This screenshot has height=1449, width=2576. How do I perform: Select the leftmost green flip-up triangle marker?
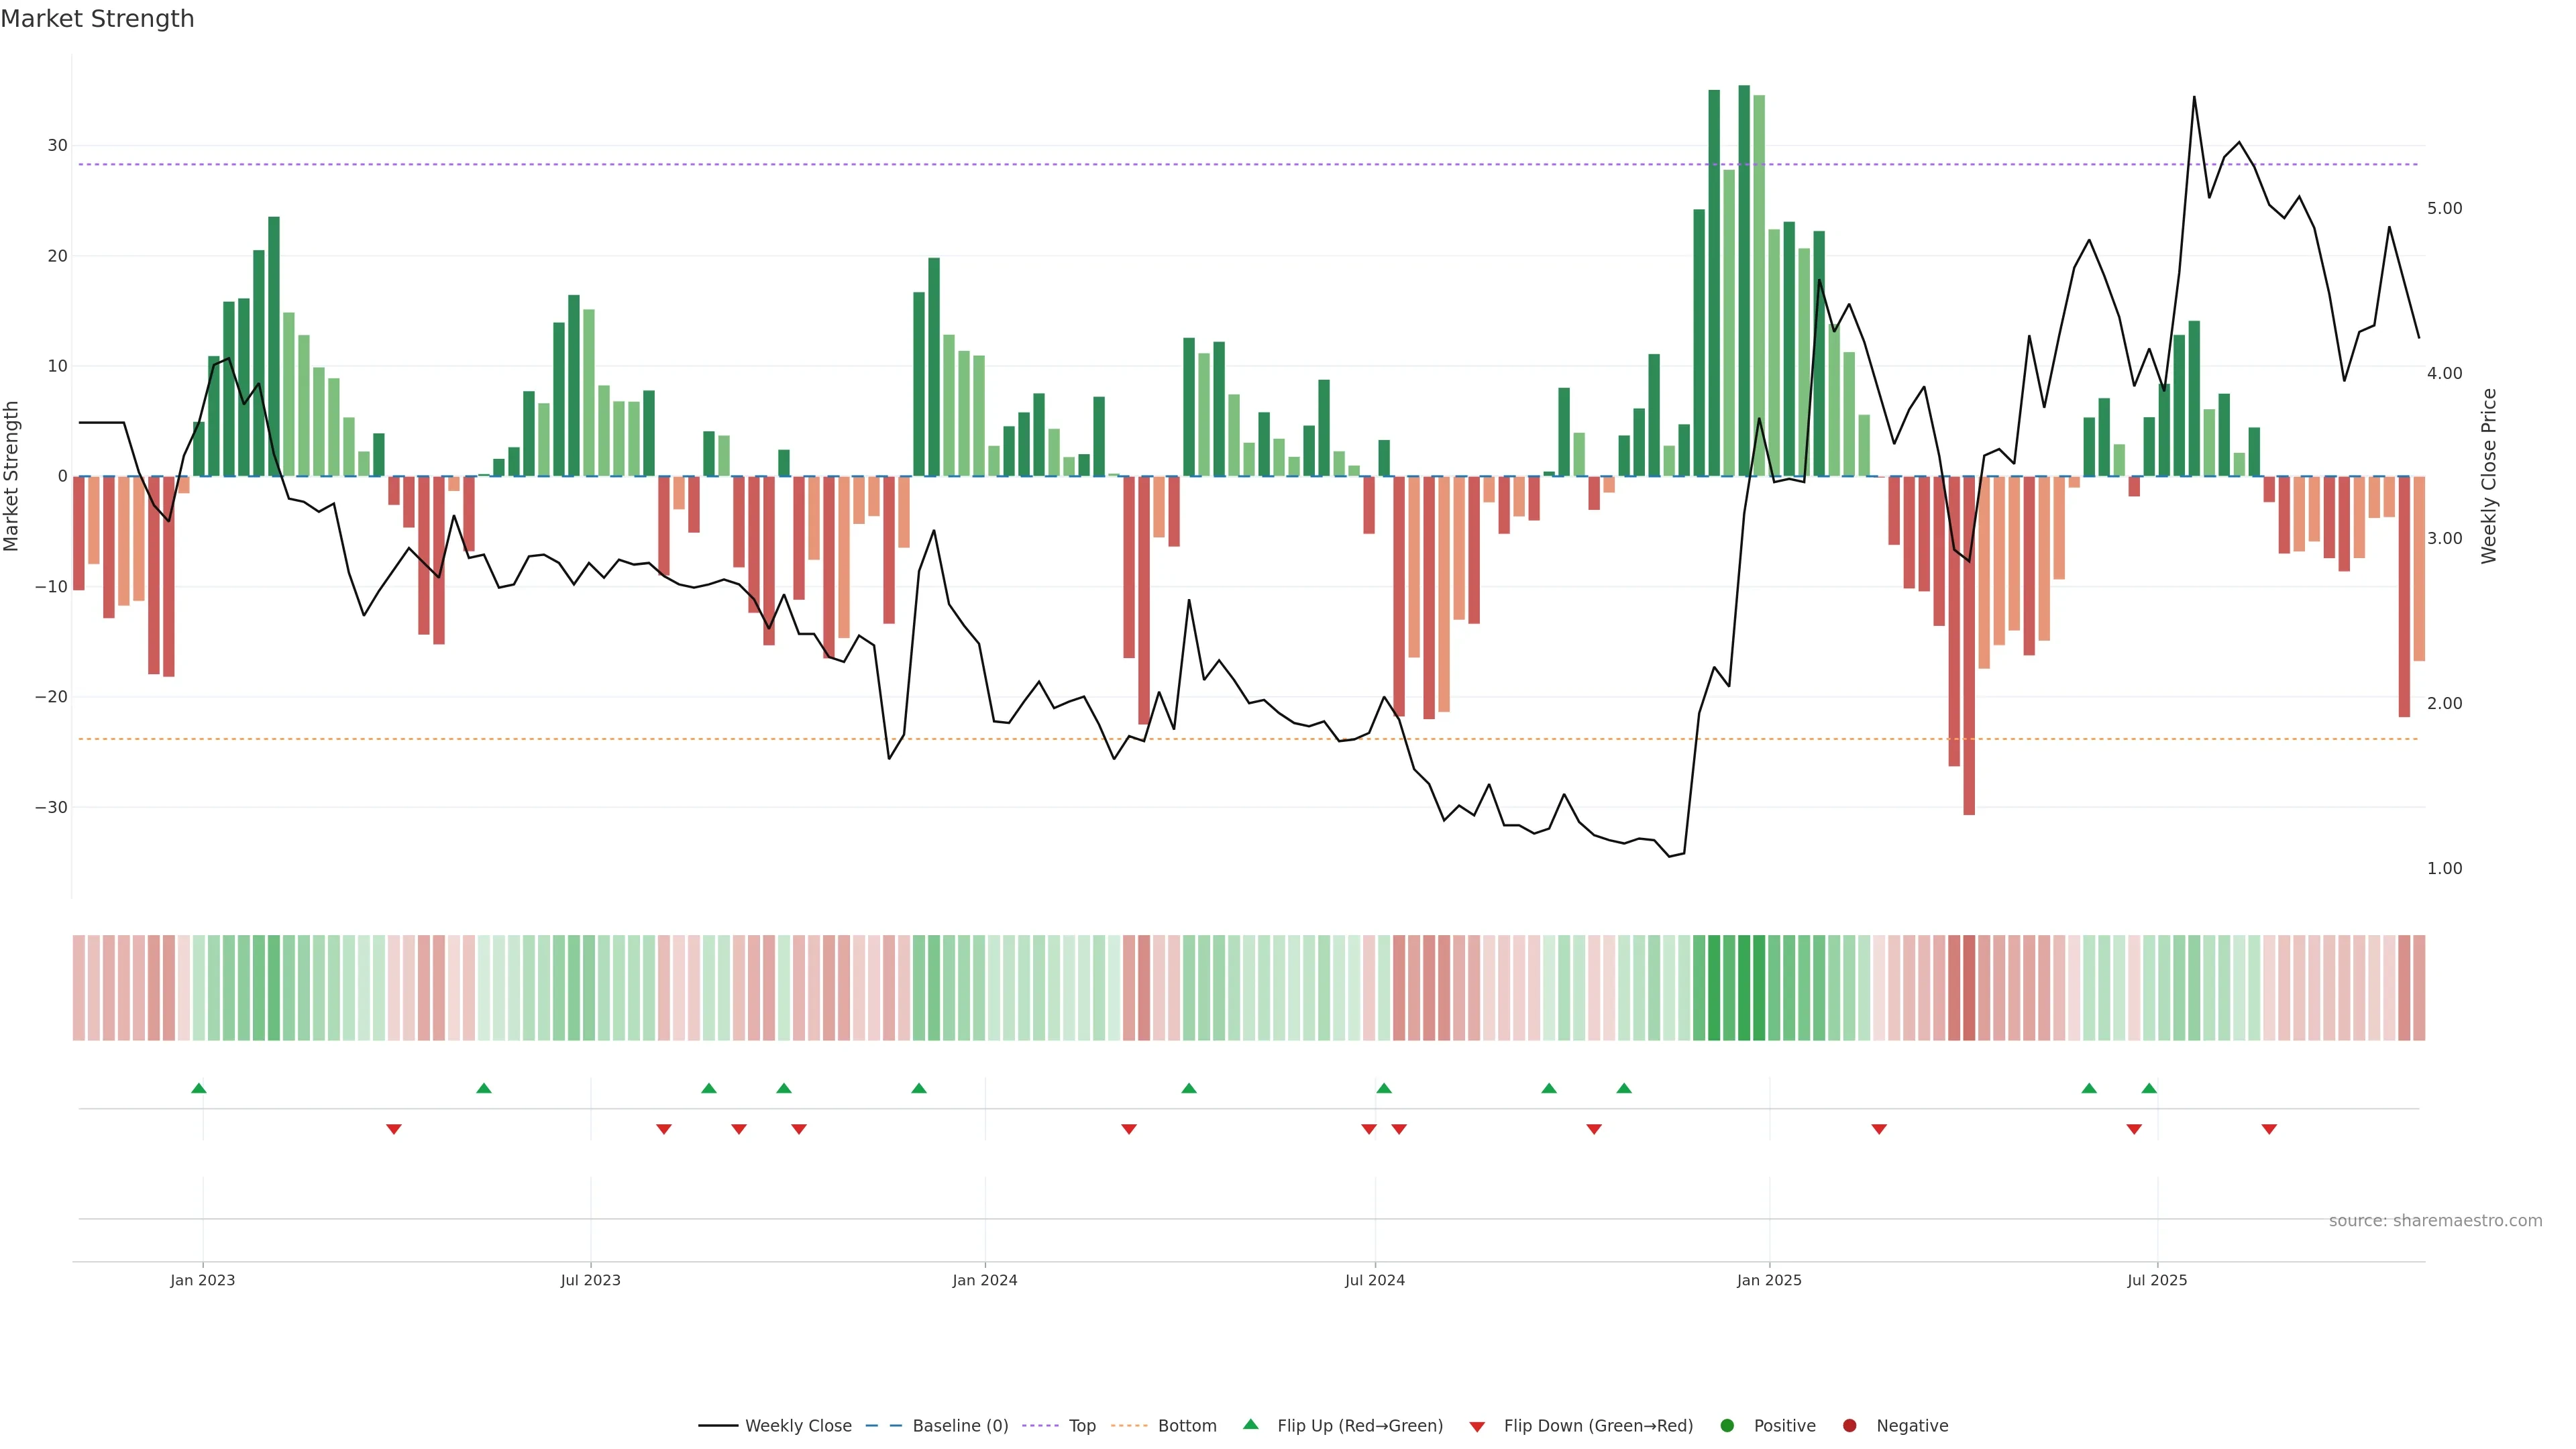pyautogui.click(x=199, y=1088)
